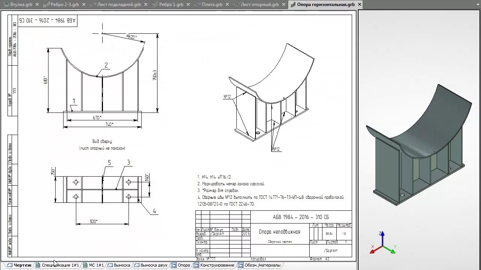Select position callout number 3
This screenshot has width=481, height=270.
click(x=129, y=162)
